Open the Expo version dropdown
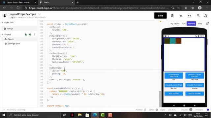211x118 pixels. pyautogui.click(x=172, y=110)
